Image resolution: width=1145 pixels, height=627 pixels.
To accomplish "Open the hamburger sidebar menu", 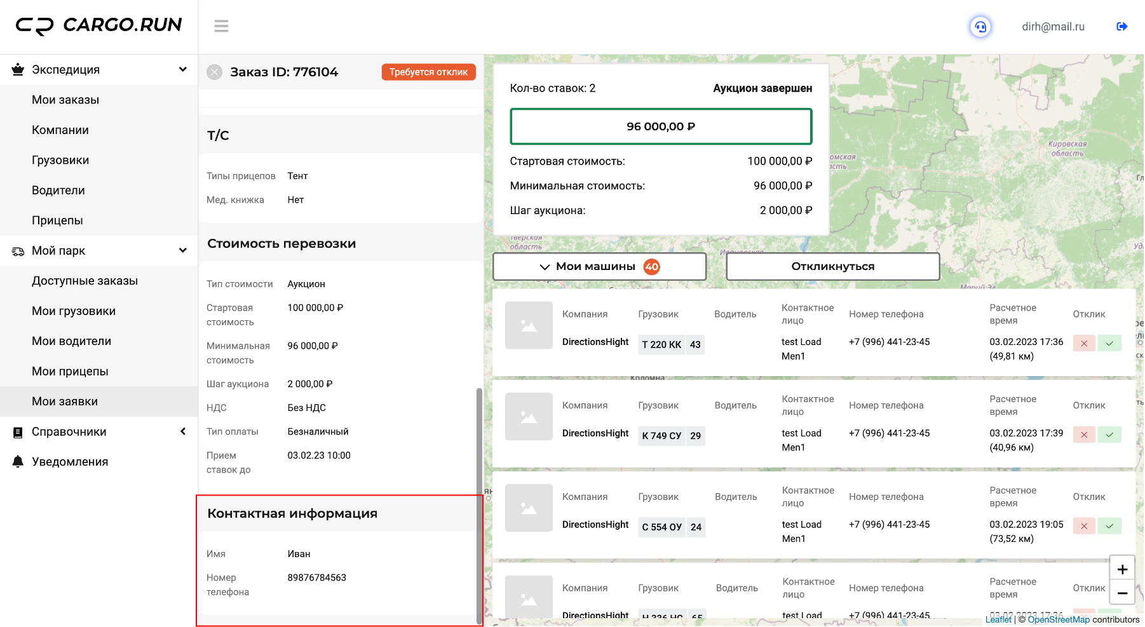I will 221,26.
